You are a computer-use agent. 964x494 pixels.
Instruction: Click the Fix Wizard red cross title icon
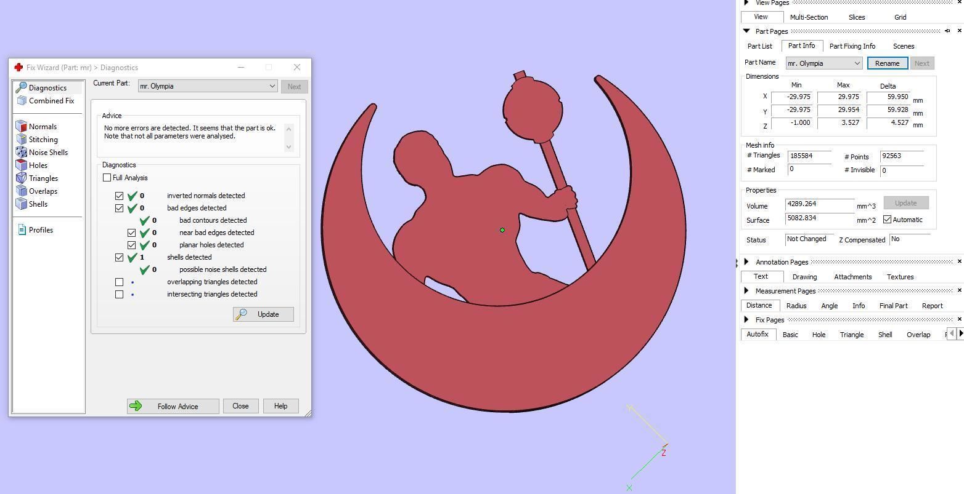tap(18, 68)
